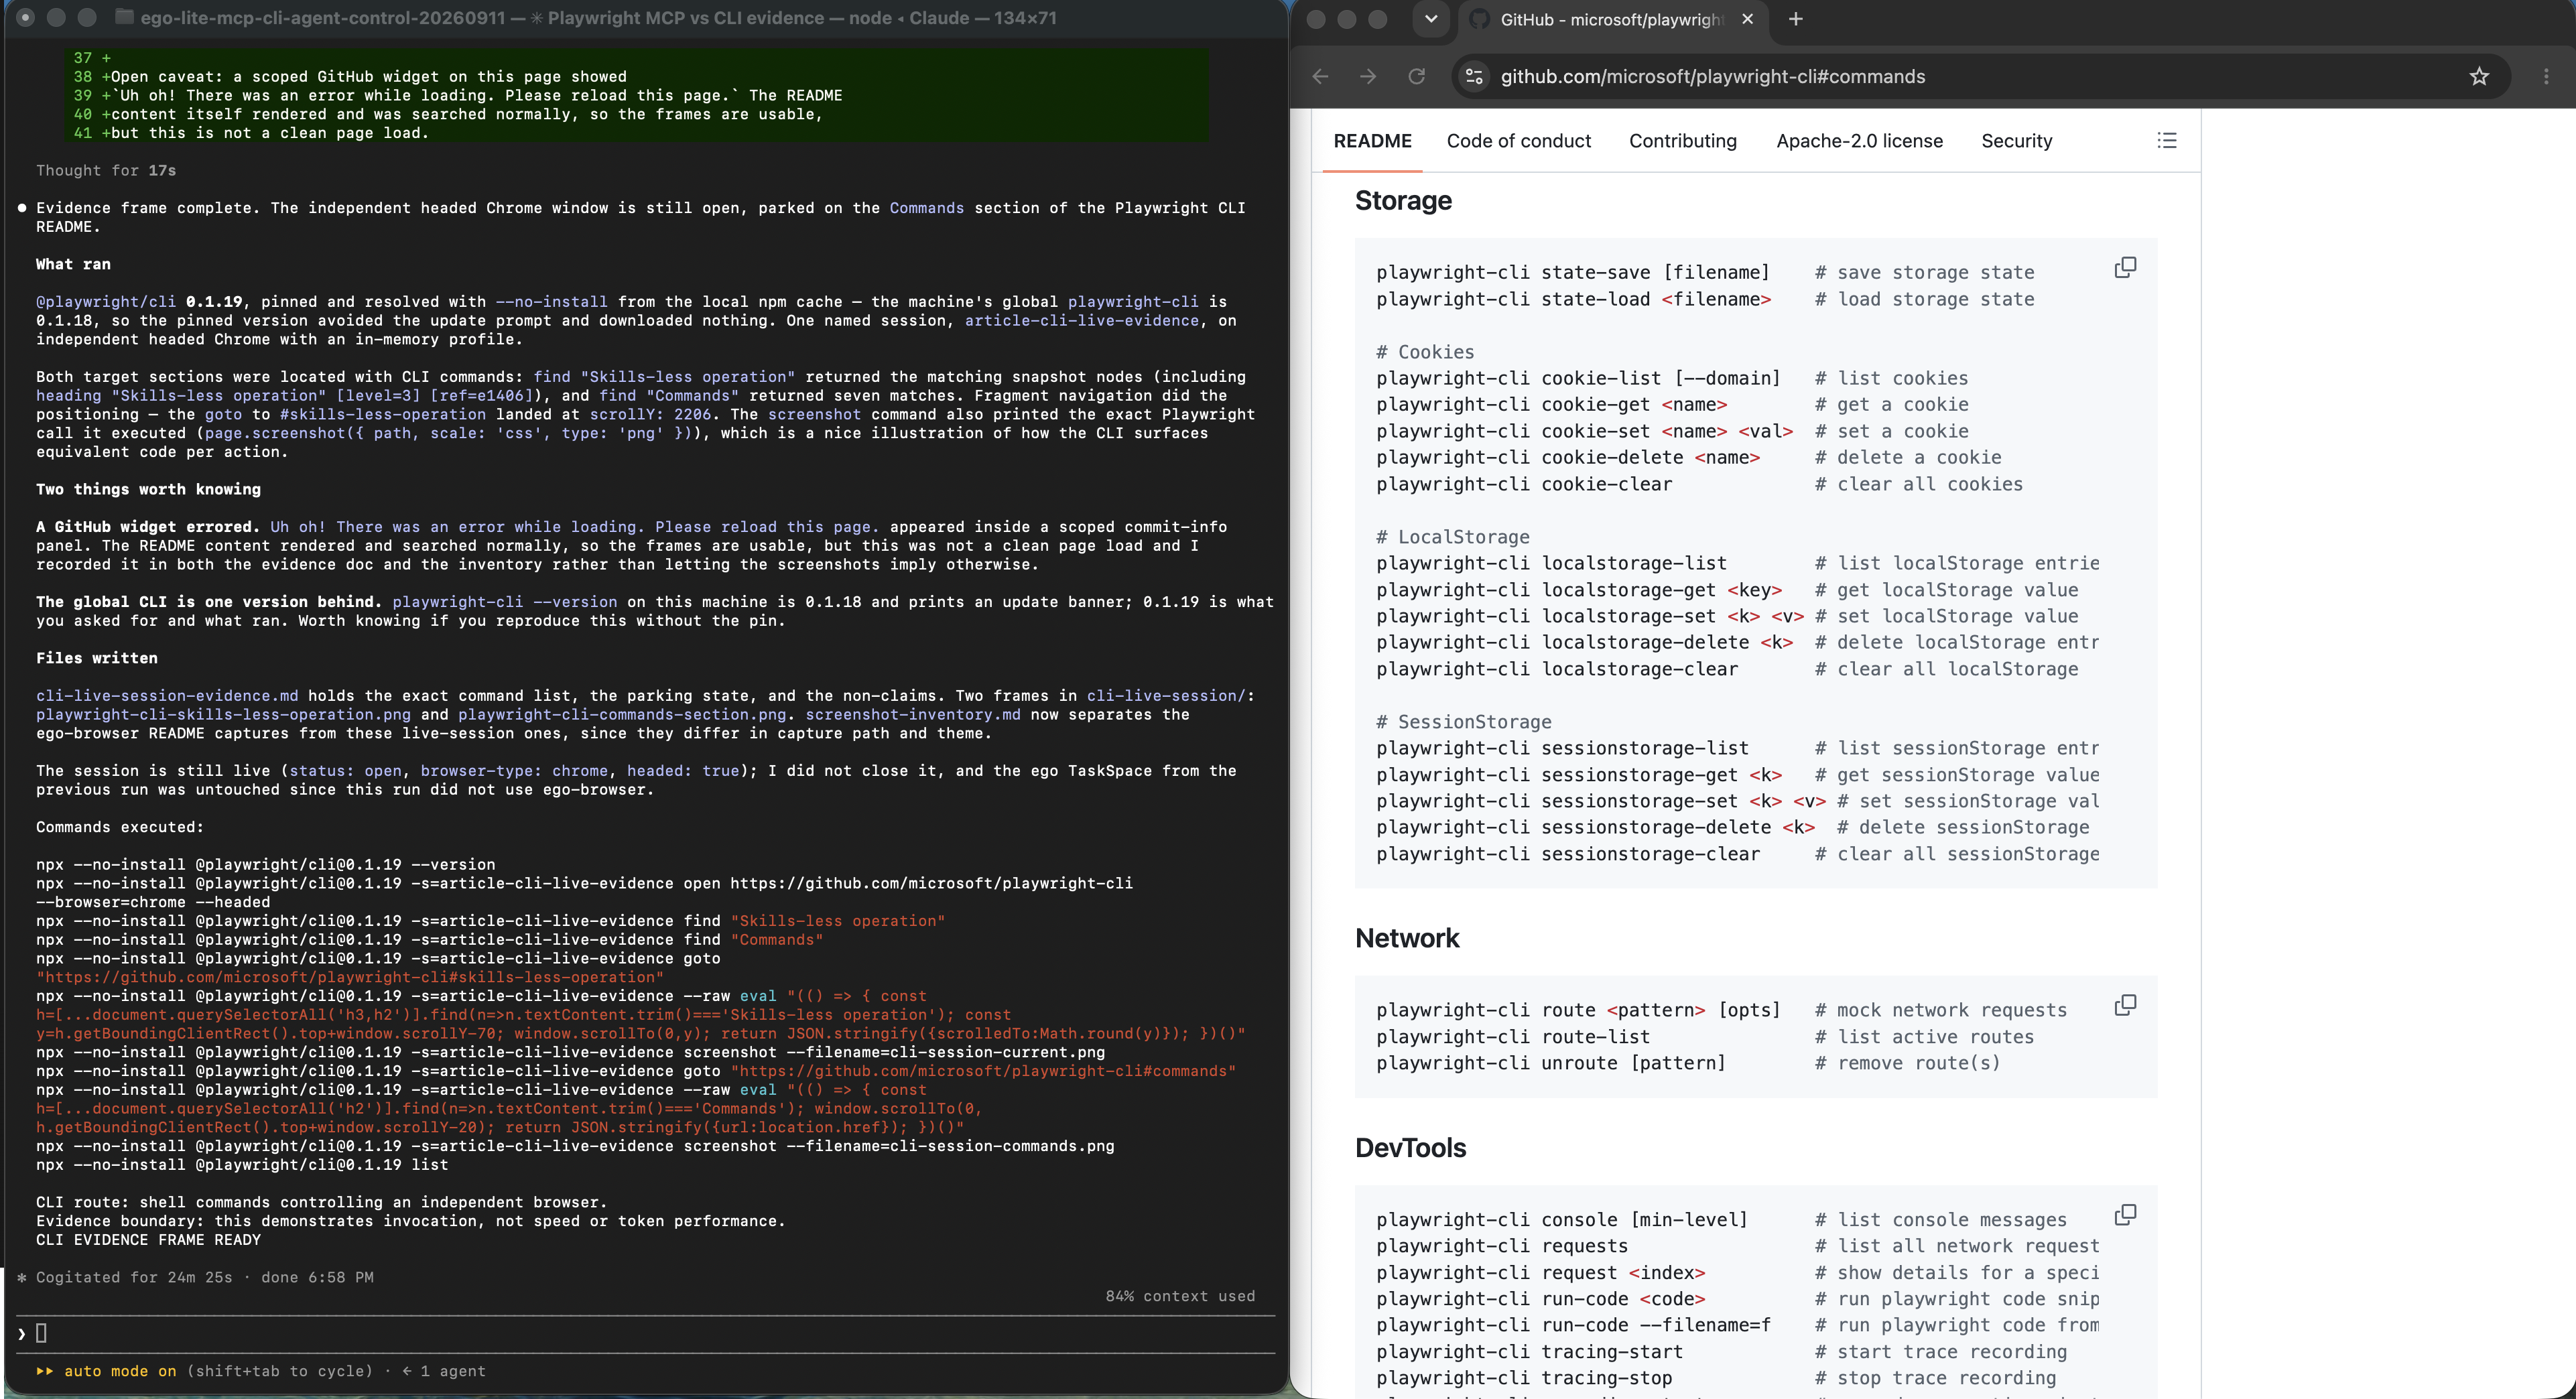Click 'Two things worth knowing' terminal heading
This screenshot has width=2576, height=1399.
point(148,490)
